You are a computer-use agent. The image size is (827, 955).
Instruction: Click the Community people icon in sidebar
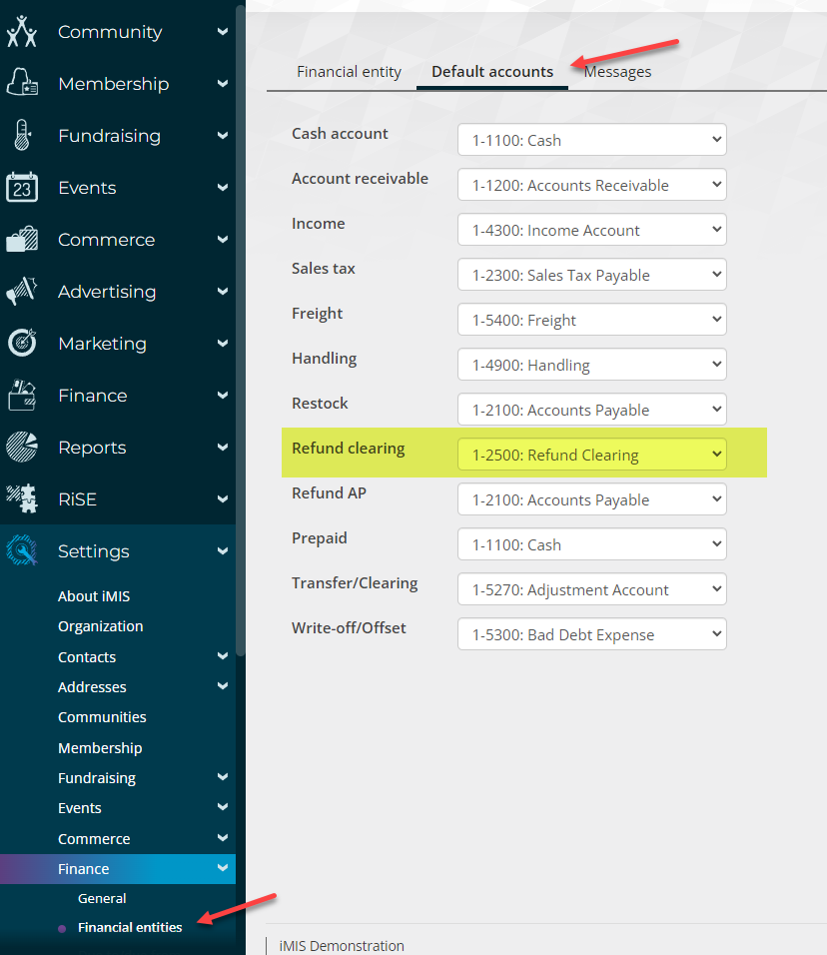tap(22, 32)
